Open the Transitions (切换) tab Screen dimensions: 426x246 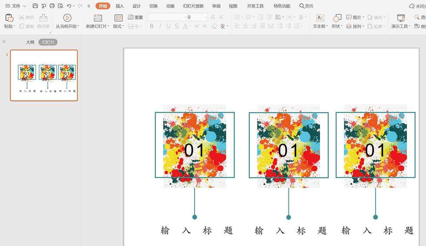(x=153, y=6)
